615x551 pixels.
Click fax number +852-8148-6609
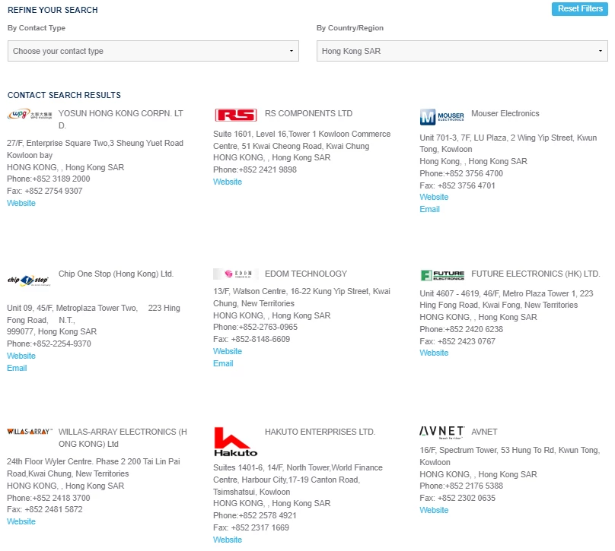coord(260,339)
